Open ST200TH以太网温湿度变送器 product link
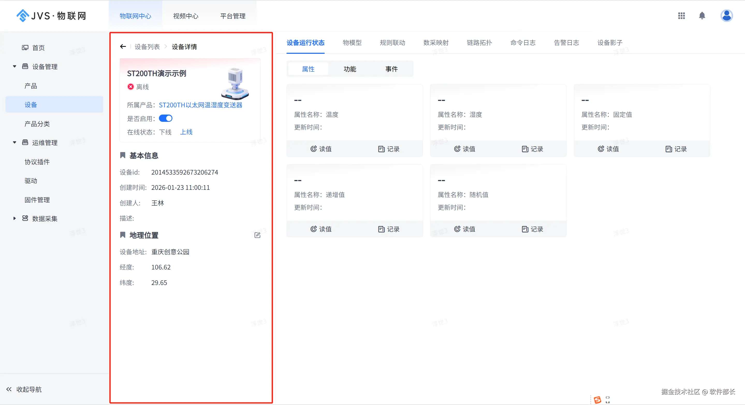Image resolution: width=745 pixels, height=405 pixels. 200,105
